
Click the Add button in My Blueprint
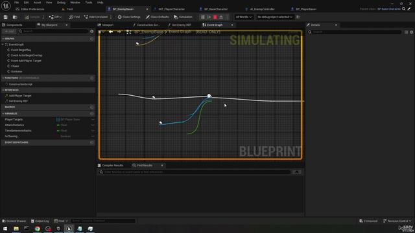9,31
